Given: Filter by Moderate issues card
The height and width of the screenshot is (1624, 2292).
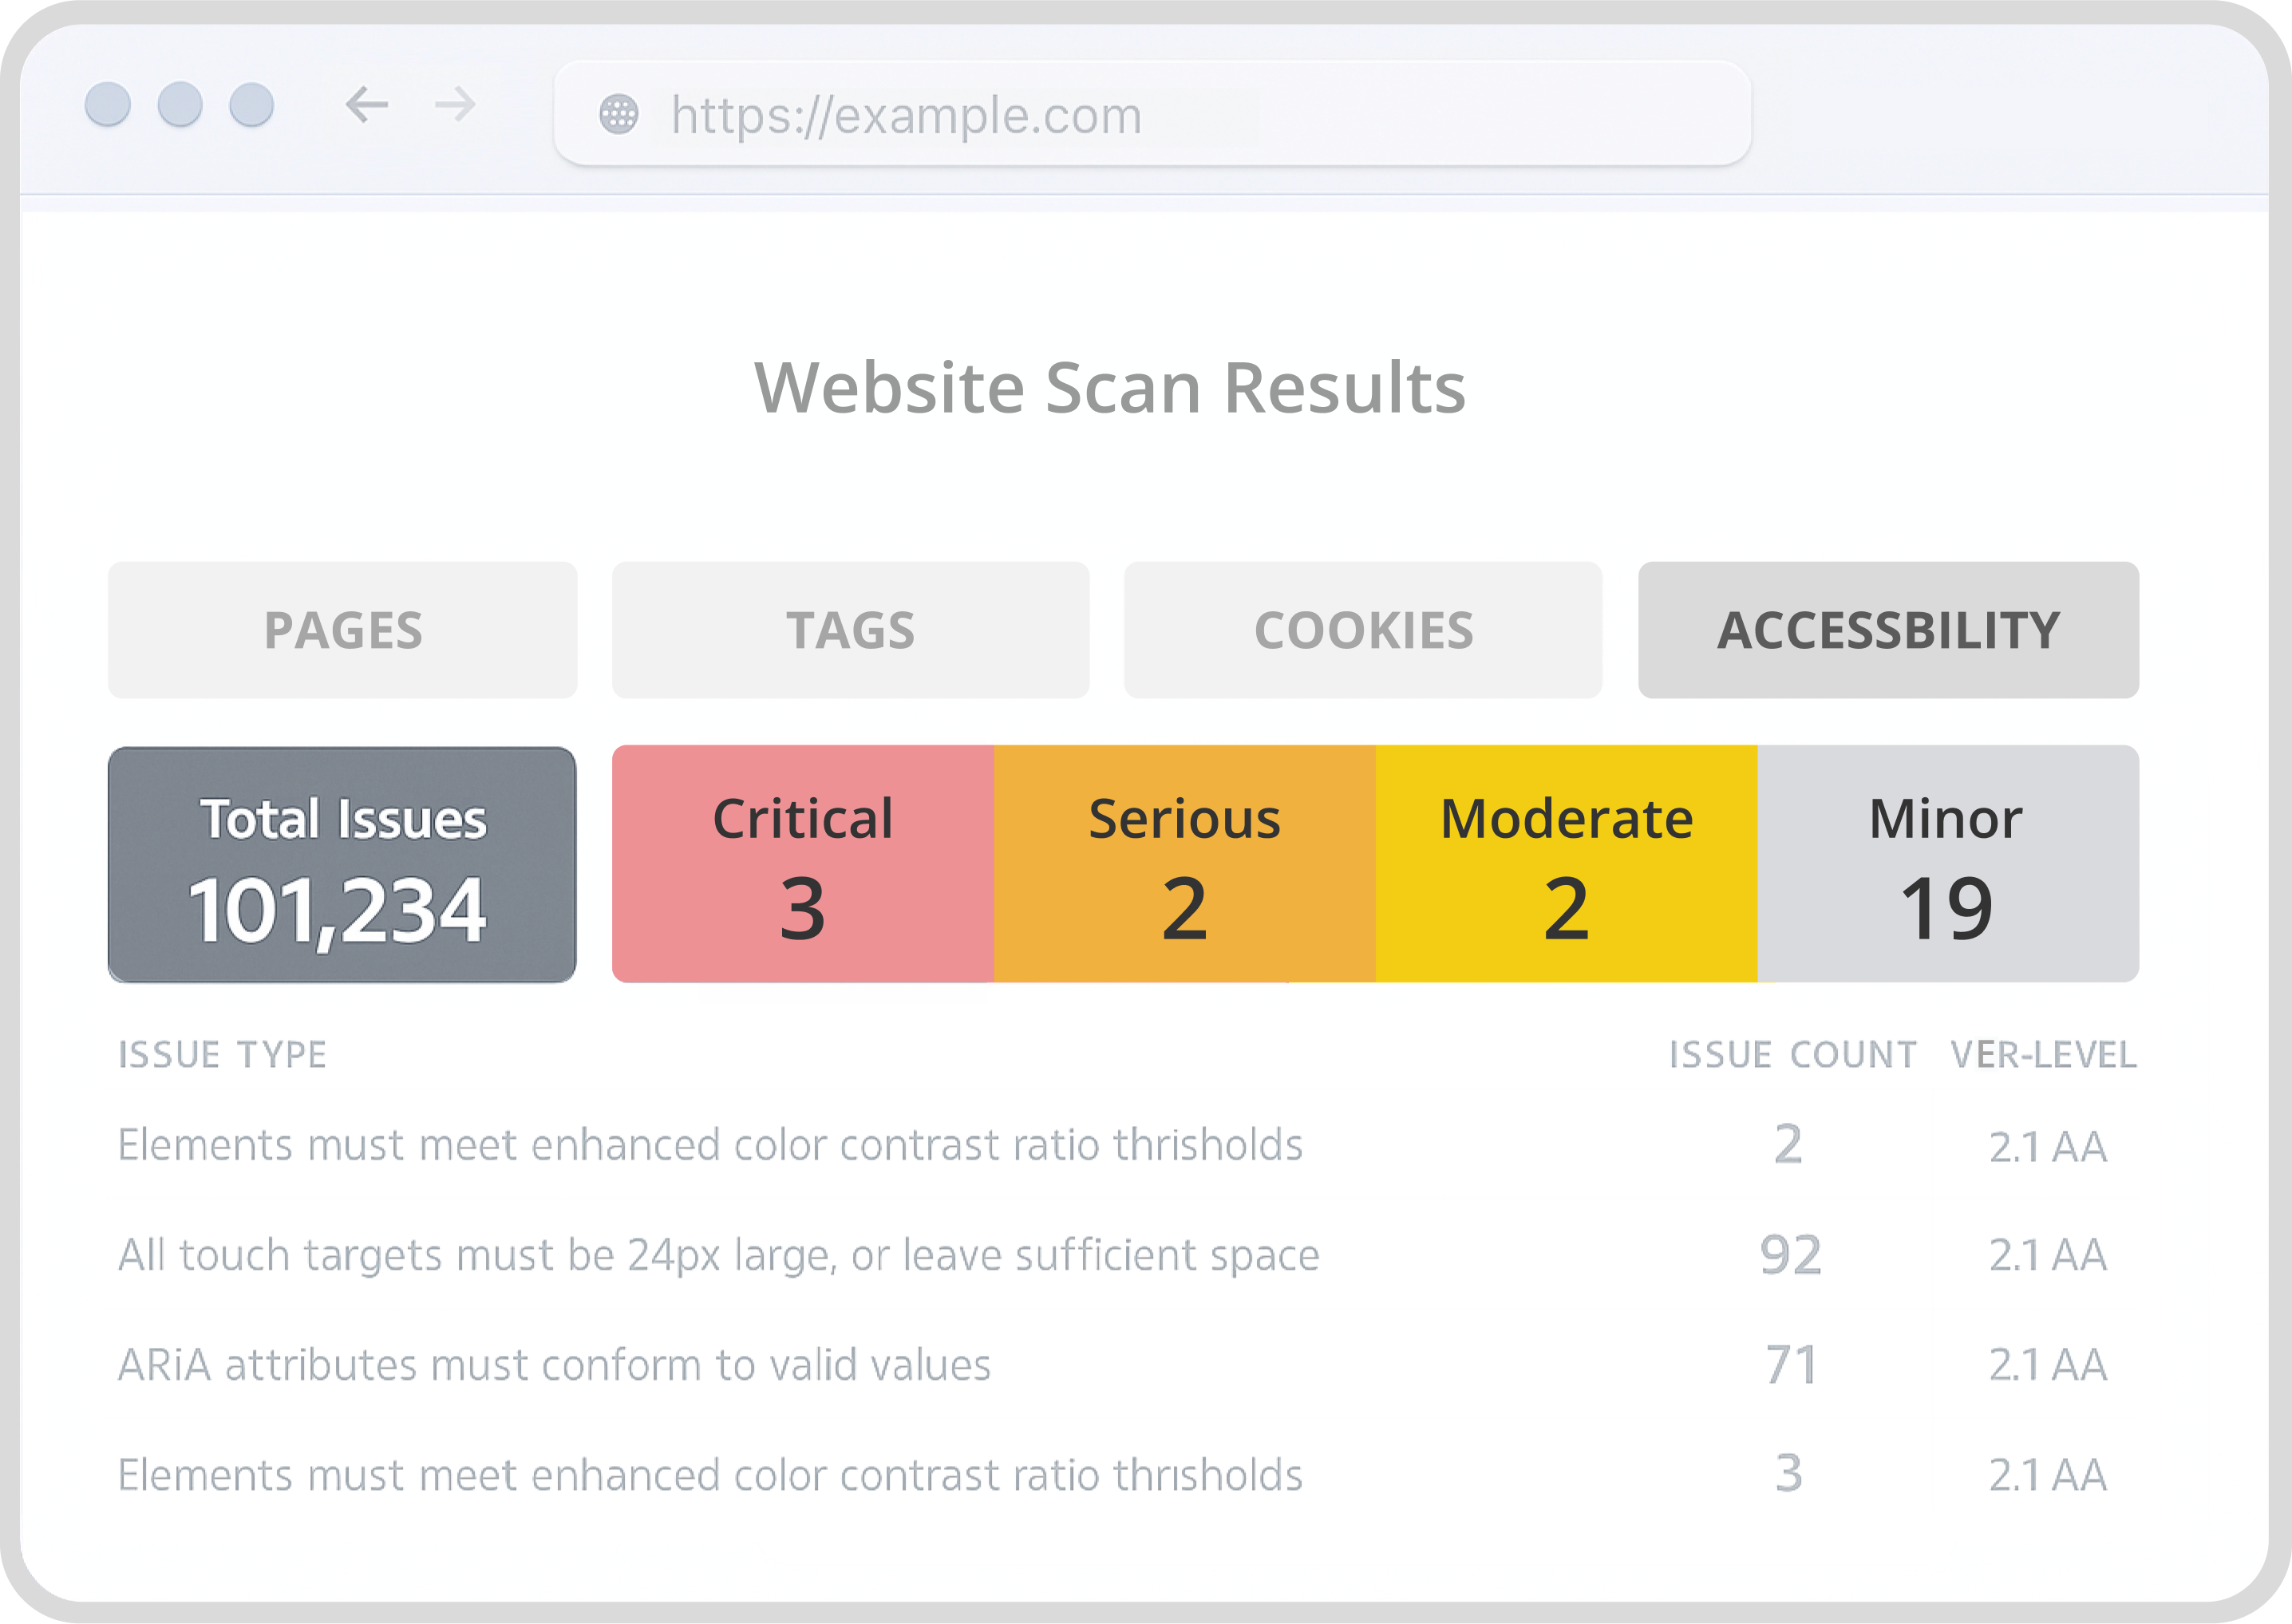Looking at the screenshot, I should point(1566,864).
